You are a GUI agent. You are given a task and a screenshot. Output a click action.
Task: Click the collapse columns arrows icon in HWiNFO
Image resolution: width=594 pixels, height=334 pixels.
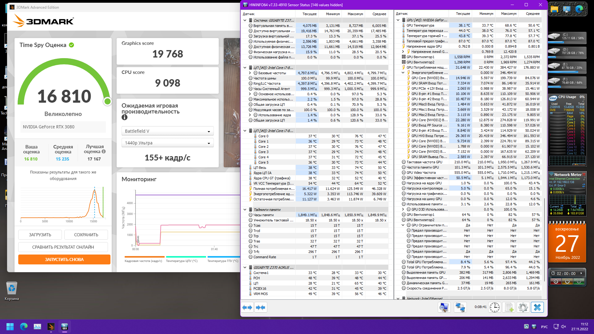point(260,307)
